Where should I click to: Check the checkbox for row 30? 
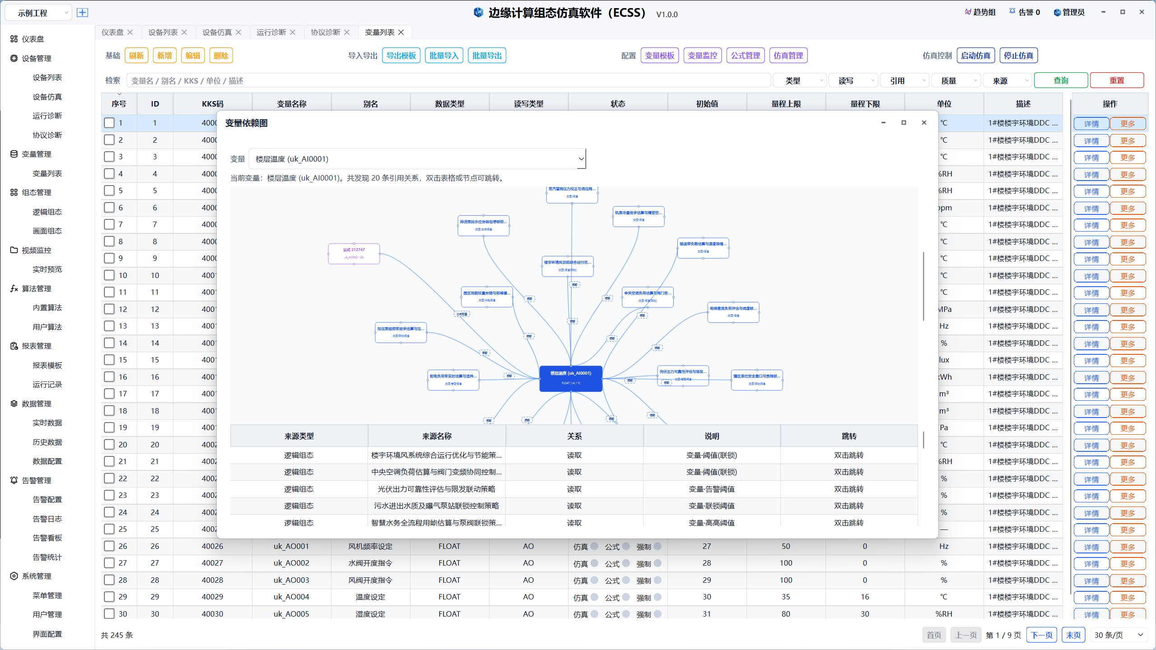point(109,614)
